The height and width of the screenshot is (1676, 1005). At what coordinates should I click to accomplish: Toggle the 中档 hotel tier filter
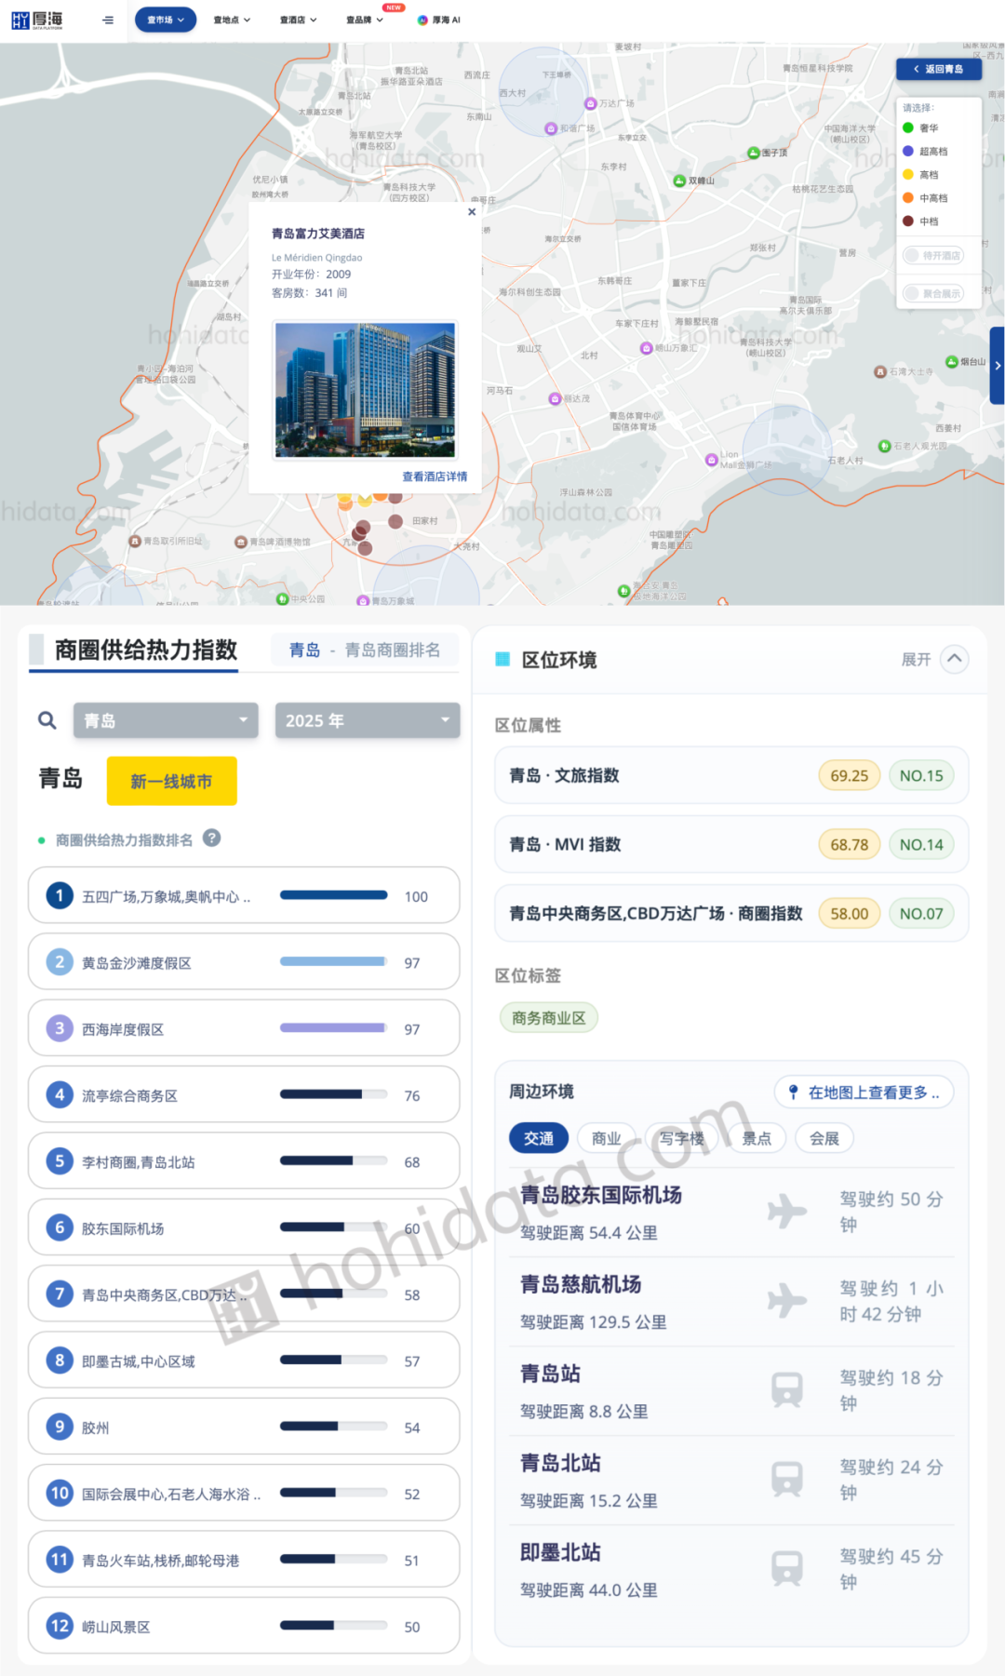921,221
